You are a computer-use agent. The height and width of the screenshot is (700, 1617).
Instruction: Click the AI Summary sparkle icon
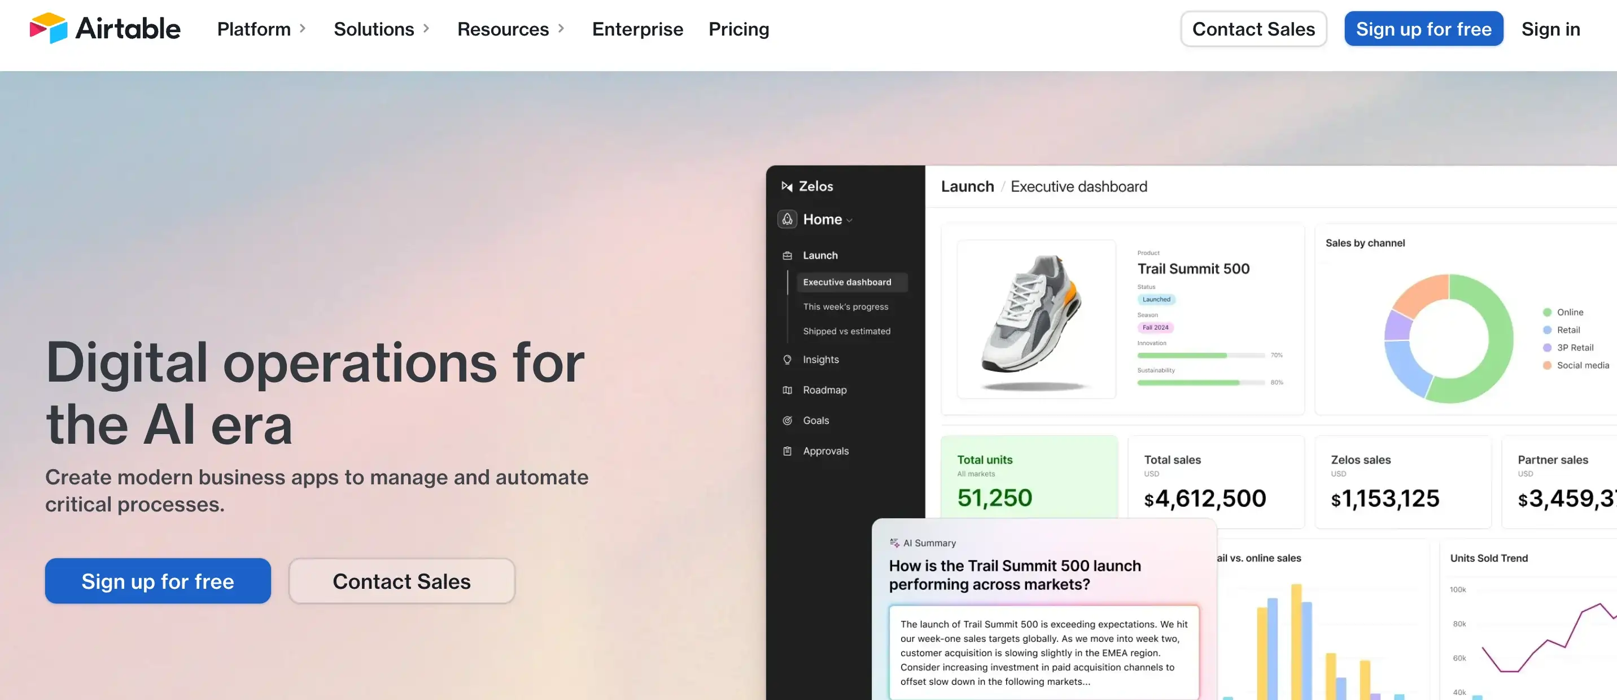pyautogui.click(x=894, y=543)
